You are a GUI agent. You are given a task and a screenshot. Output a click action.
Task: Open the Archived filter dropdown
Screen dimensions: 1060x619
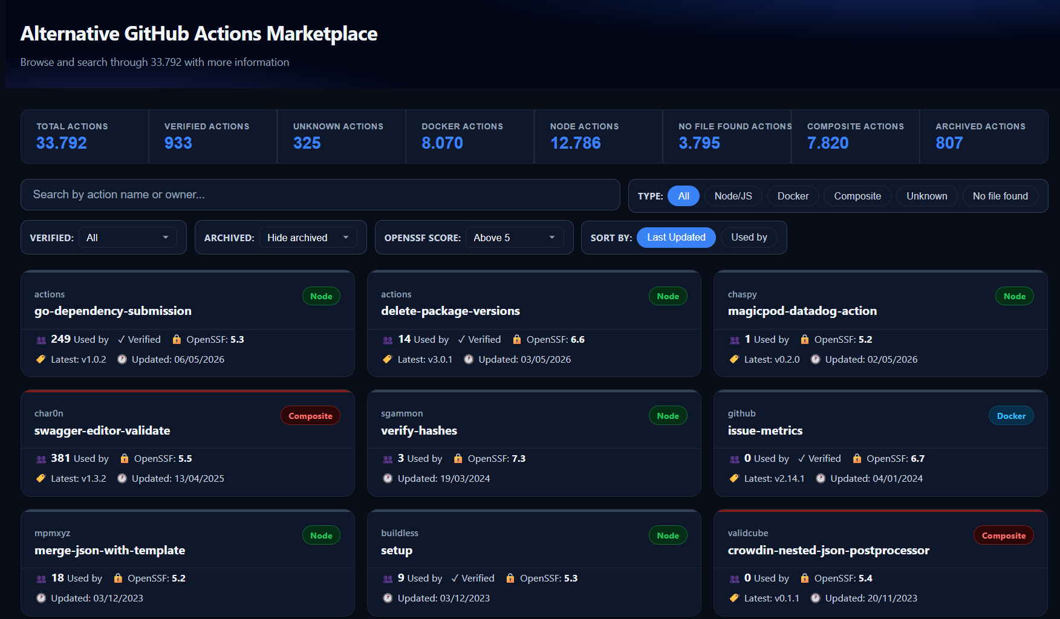click(308, 238)
